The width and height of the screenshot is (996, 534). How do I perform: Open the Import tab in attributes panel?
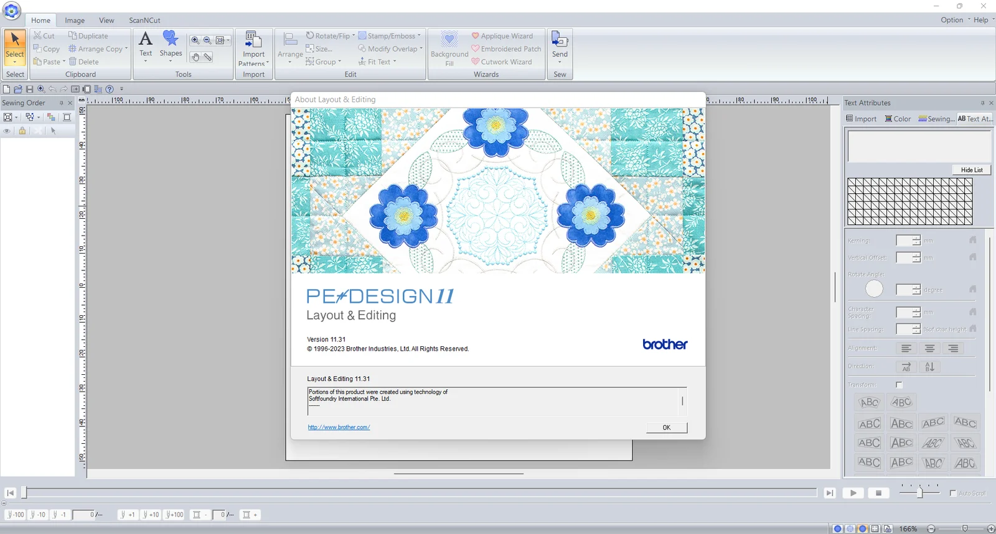pyautogui.click(x=861, y=119)
